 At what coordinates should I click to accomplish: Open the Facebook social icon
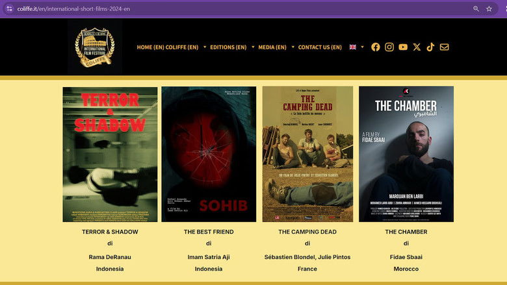(x=375, y=47)
